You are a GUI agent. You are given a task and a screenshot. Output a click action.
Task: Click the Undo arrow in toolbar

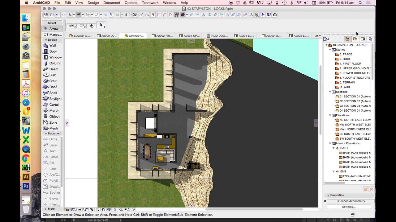point(58,14)
